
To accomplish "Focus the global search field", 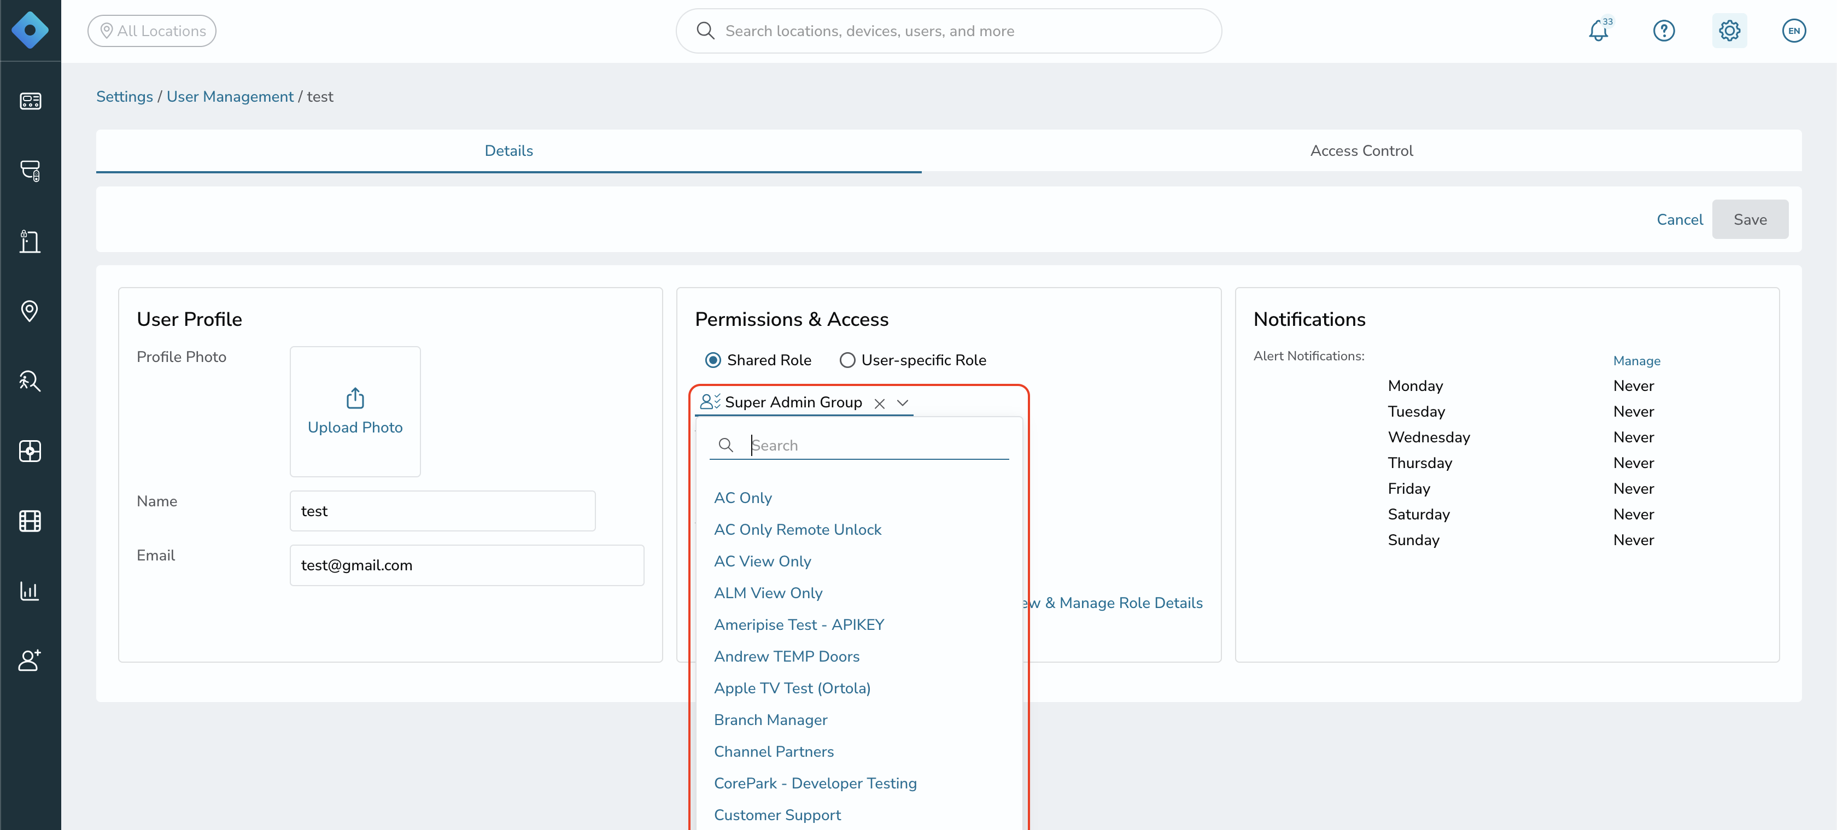I will (949, 31).
